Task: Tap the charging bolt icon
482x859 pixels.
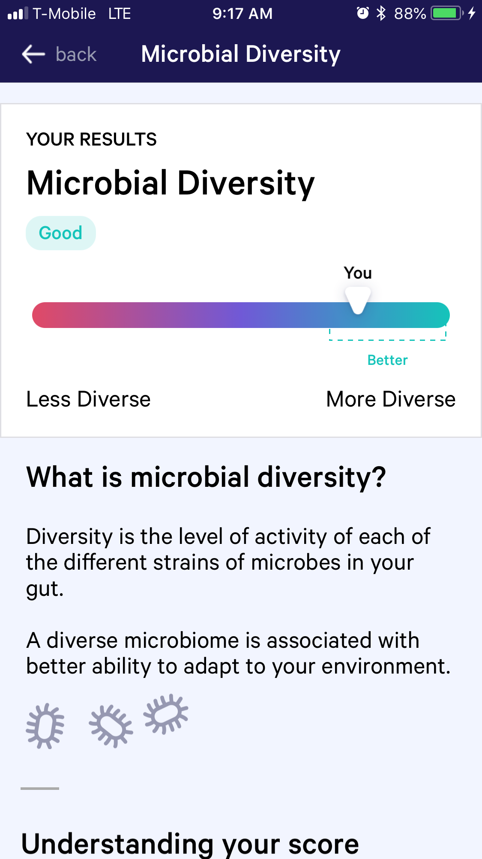Action: tap(472, 13)
